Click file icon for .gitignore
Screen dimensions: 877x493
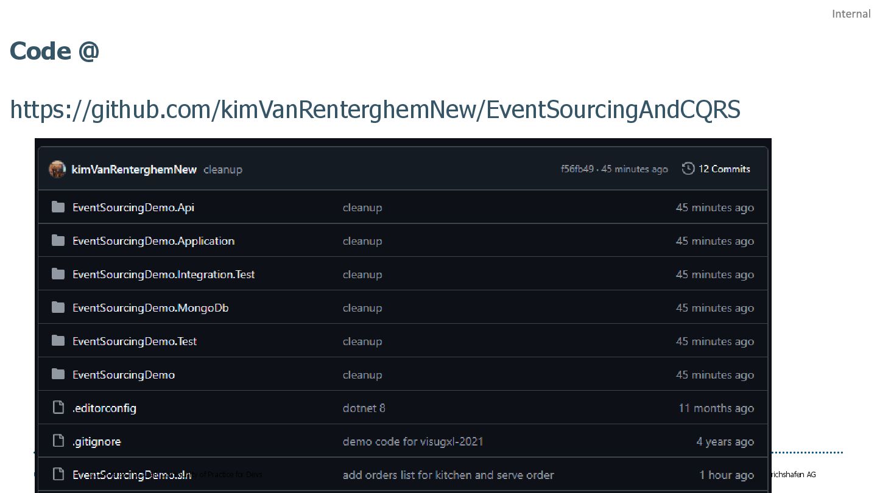pos(58,441)
